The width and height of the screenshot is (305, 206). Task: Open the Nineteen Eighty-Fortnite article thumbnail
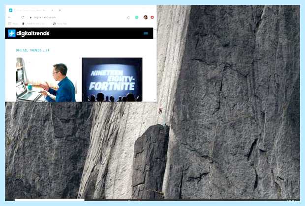tap(112, 79)
